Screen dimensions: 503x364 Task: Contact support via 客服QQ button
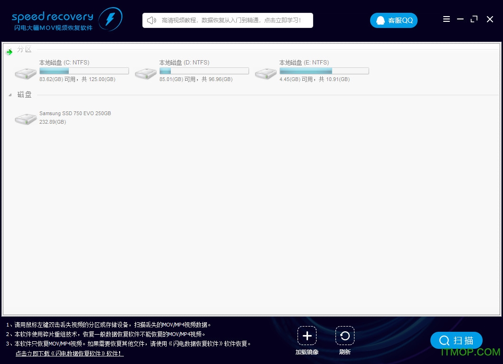[393, 20]
